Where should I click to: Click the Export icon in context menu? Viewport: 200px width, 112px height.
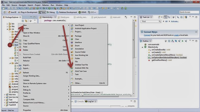(20, 68)
